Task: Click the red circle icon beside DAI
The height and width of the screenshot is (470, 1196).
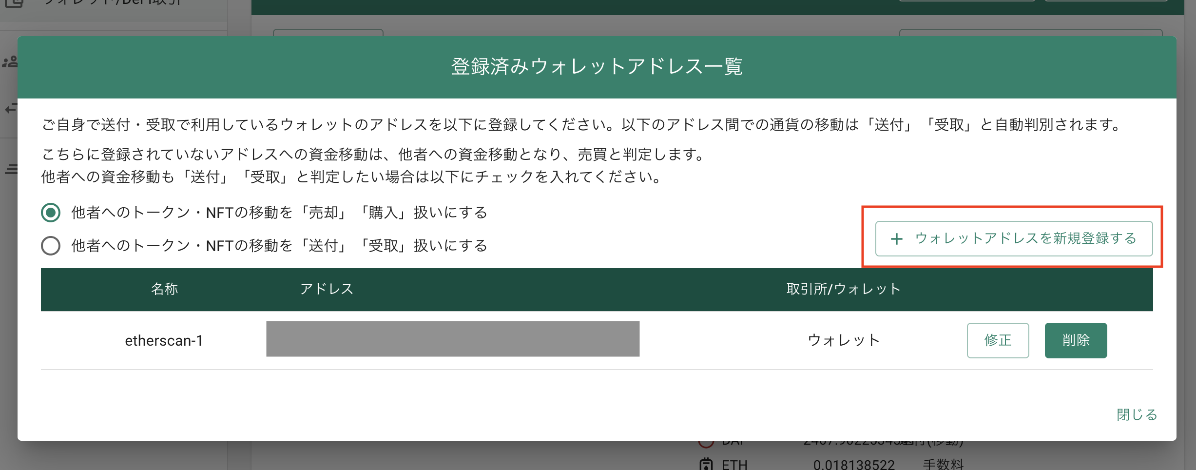Action: pos(706,442)
